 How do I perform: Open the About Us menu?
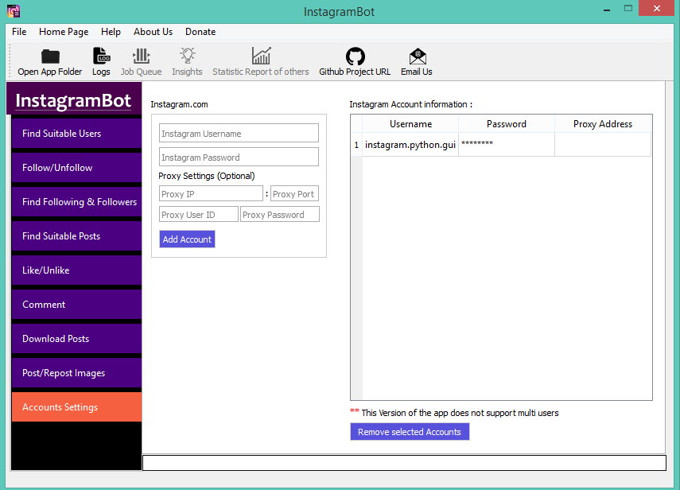153,32
